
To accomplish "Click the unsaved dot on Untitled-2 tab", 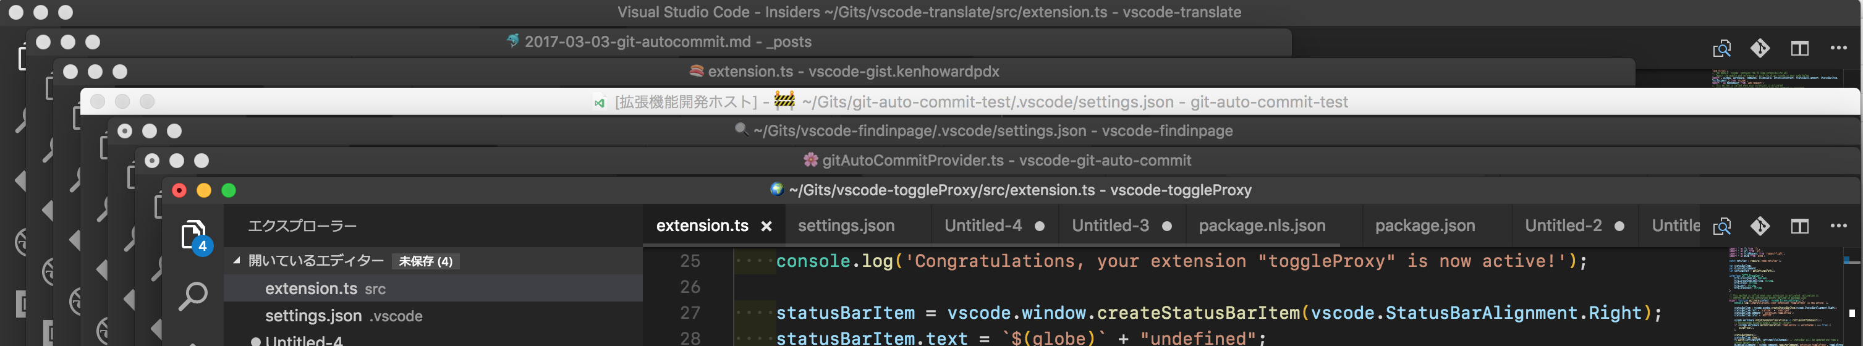I will click(1619, 226).
